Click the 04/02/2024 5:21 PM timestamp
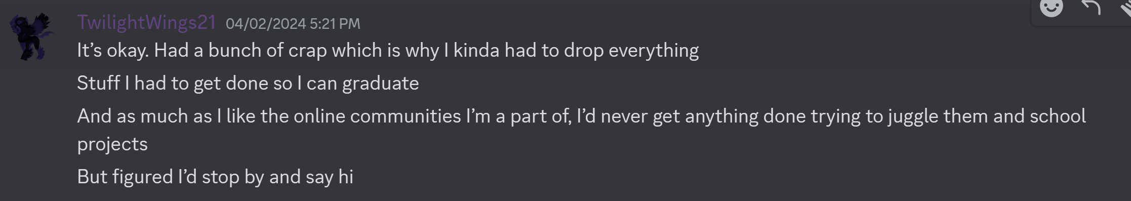 click(x=293, y=23)
